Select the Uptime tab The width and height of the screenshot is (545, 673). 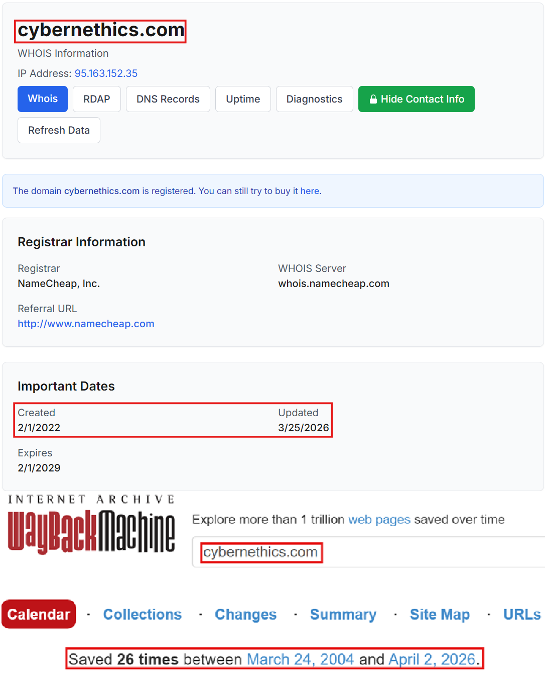243,99
